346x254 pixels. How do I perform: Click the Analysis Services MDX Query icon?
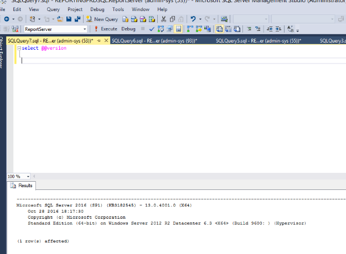(x=134, y=19)
